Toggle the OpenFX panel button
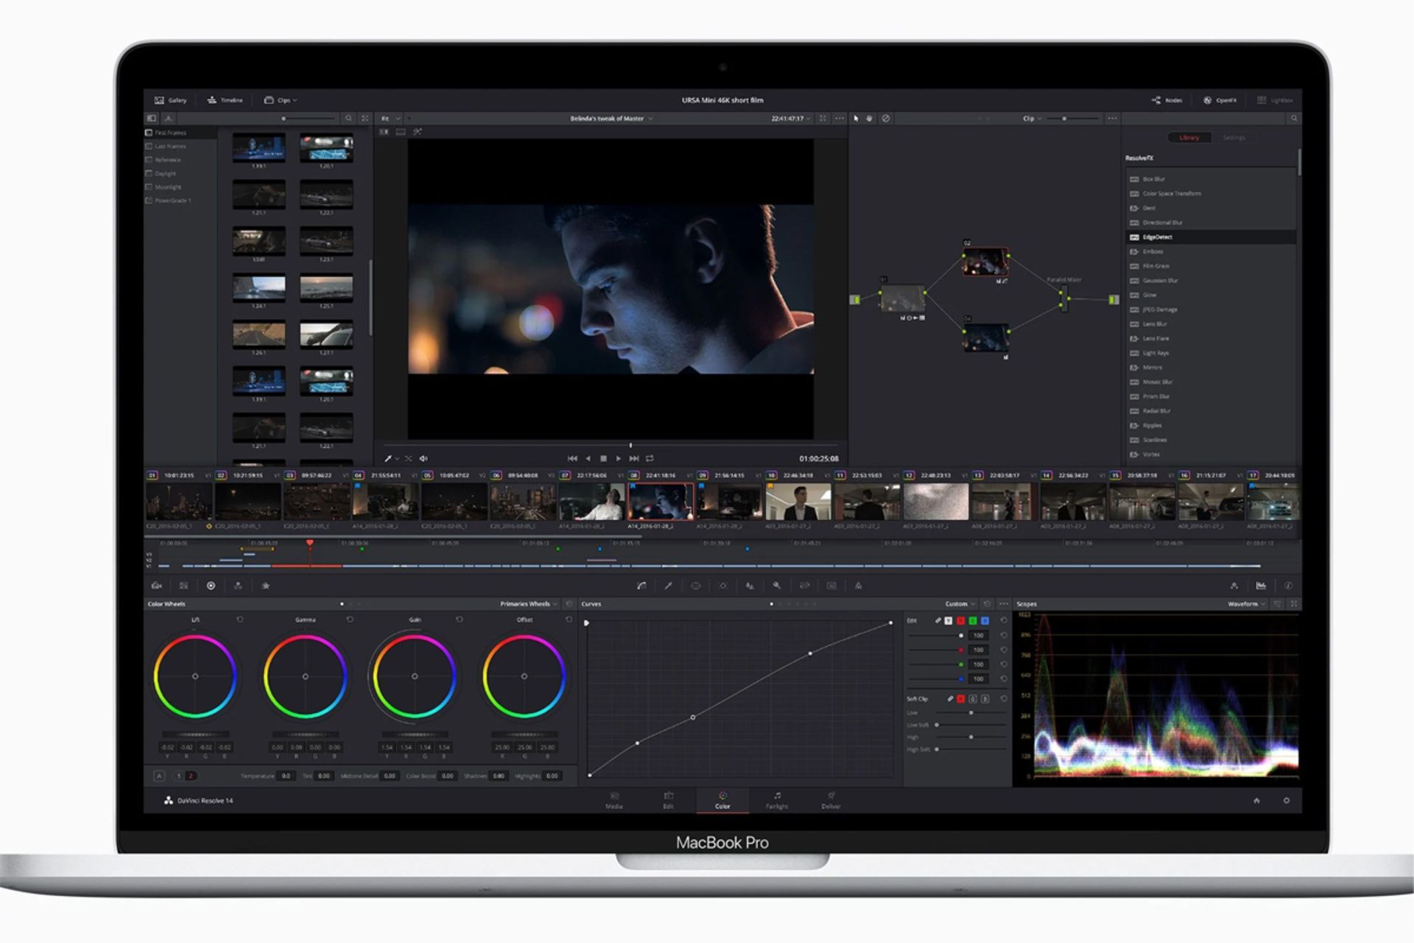This screenshot has height=943, width=1414. coord(1220,100)
